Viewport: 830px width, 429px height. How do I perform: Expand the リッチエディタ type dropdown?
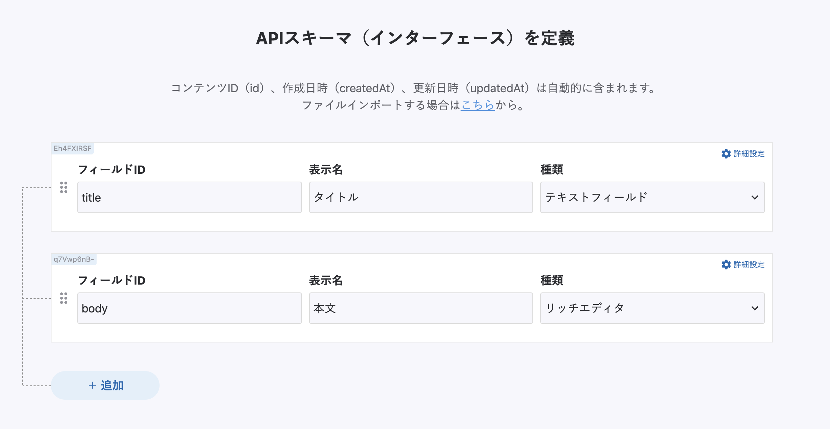(x=652, y=308)
